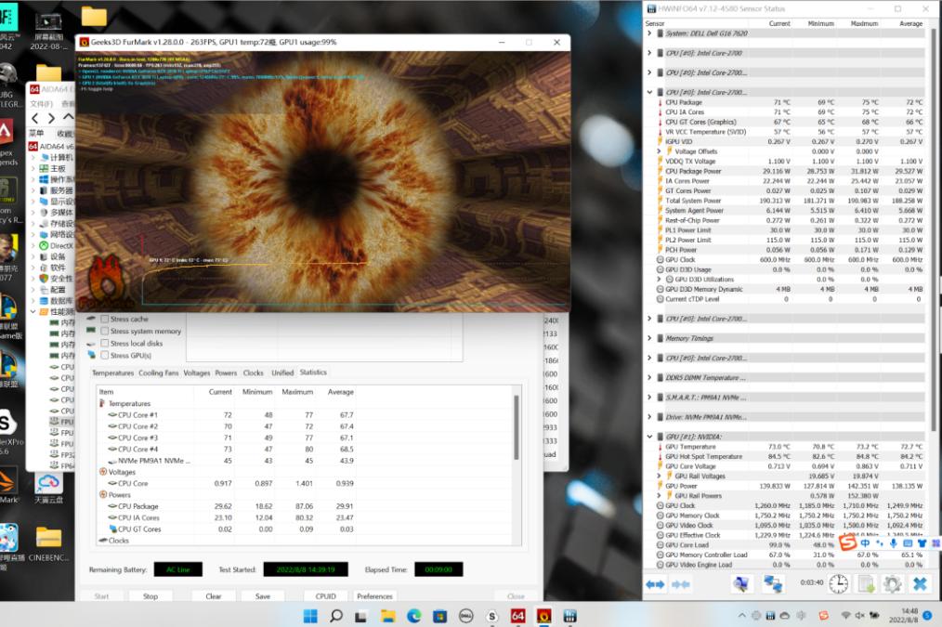Screen dimensions: 942x627
Task: Collapse the GPU [#1]: NVIDIA sensor group
Action: 649,436
